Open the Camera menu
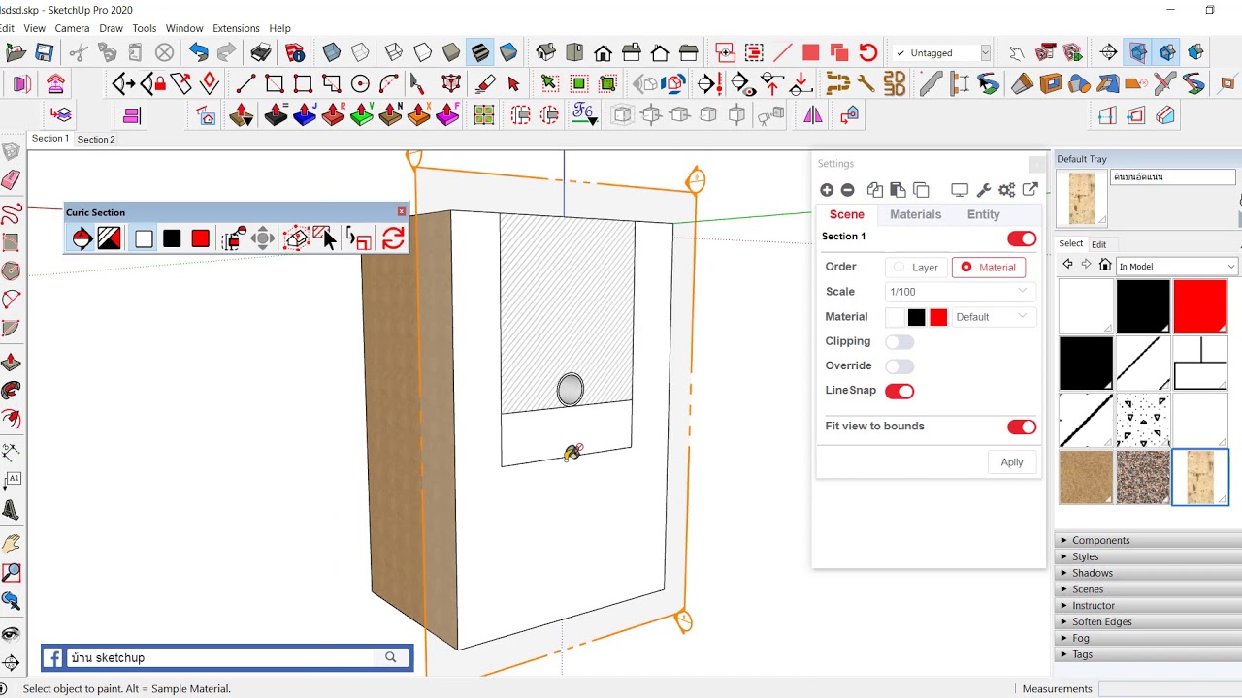Screen dimensions: 1242x698 click(x=72, y=28)
